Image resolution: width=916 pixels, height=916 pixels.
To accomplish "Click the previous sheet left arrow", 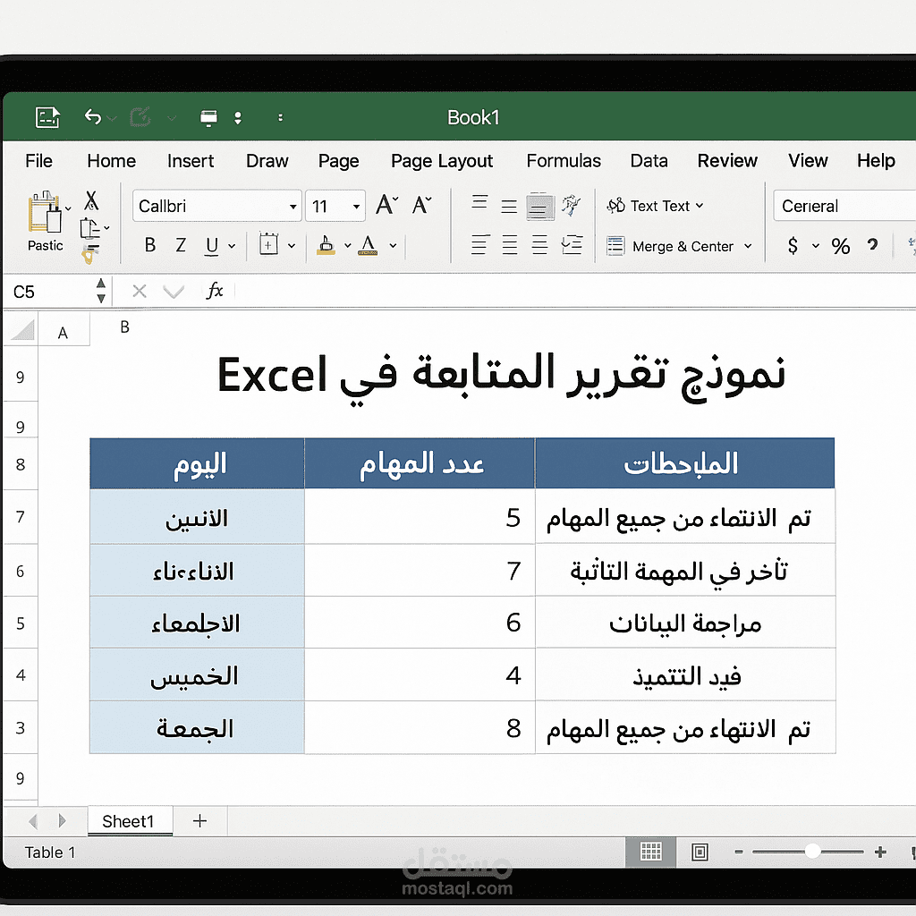I will [x=33, y=821].
